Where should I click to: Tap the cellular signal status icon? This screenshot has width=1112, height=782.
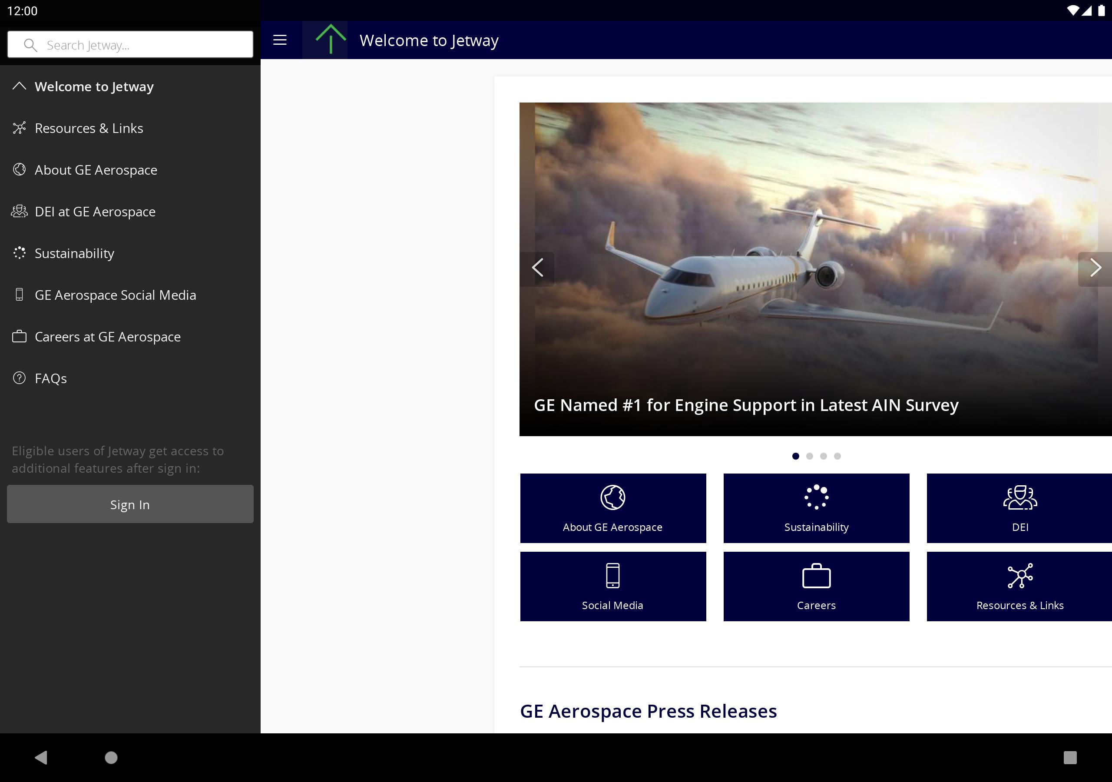click(x=1087, y=11)
